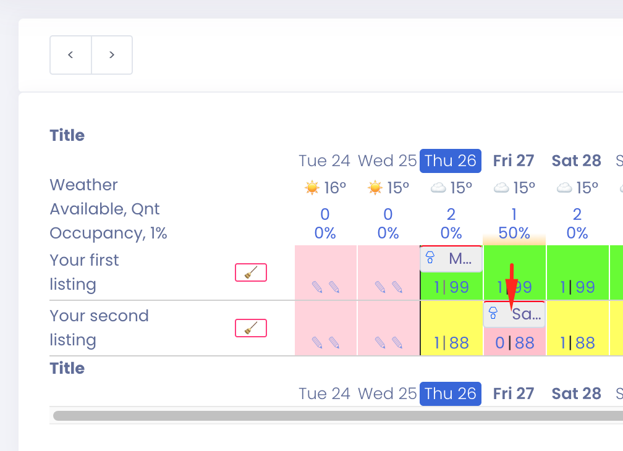This screenshot has width=623, height=451.
Task: Open the 'M...' booking on Thu 26
Action: (x=451, y=259)
